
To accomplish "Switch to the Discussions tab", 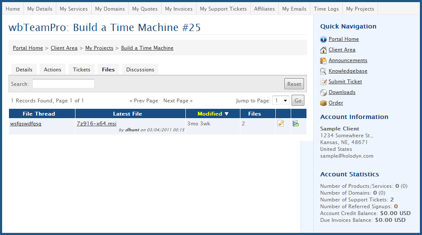I will coord(140,70).
